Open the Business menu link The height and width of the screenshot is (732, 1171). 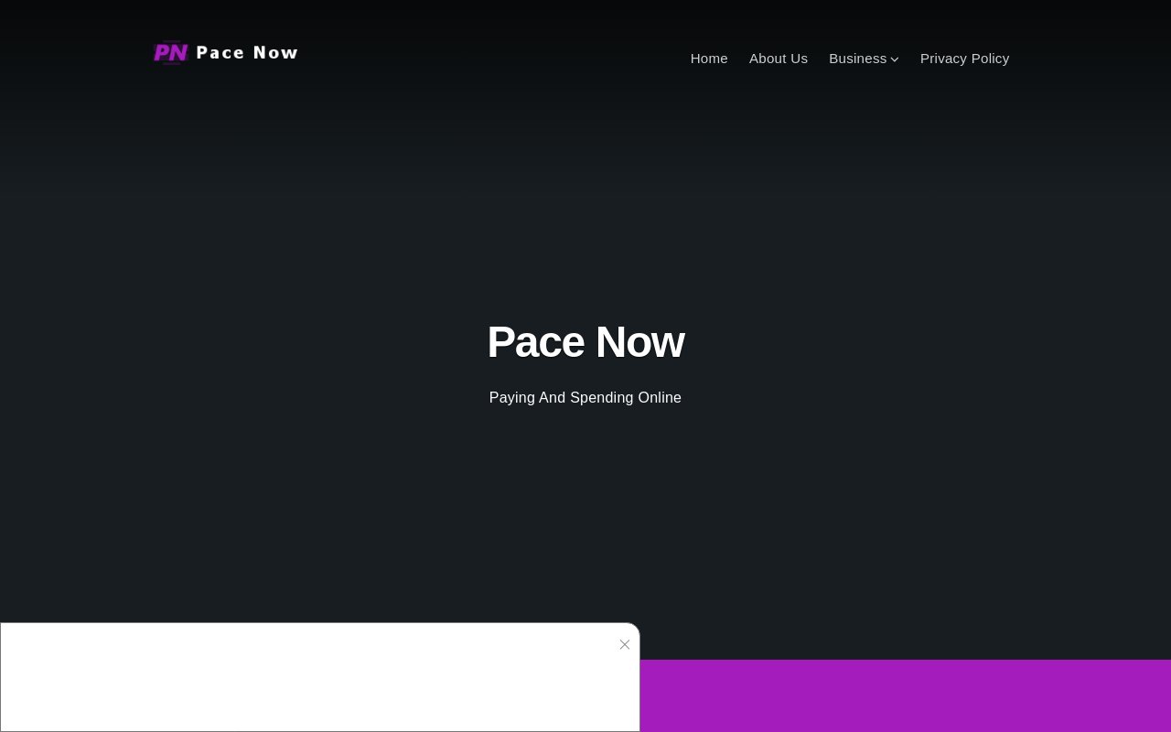(857, 59)
